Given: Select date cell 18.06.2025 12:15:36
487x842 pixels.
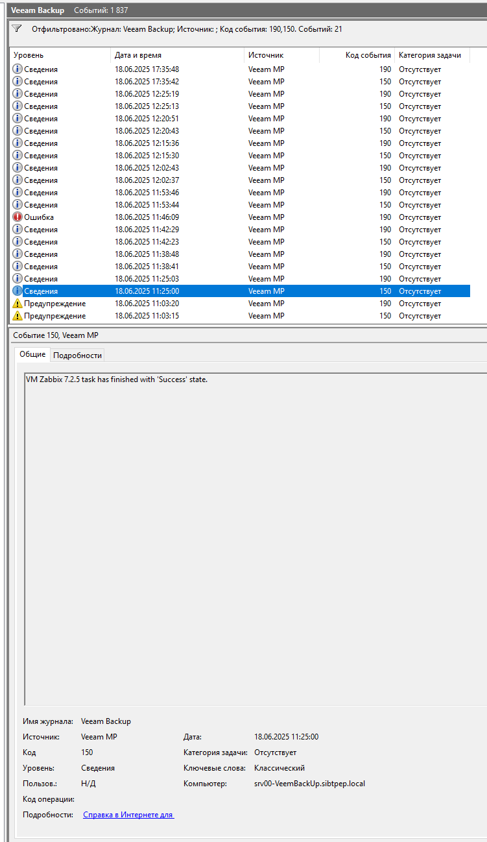Looking at the screenshot, I should tap(147, 143).
